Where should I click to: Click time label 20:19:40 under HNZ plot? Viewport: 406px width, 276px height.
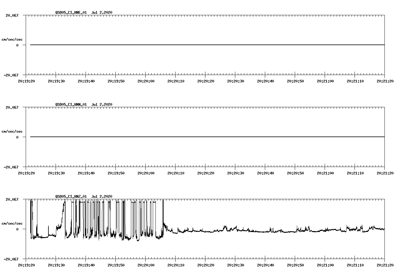pyautogui.click(x=86, y=265)
